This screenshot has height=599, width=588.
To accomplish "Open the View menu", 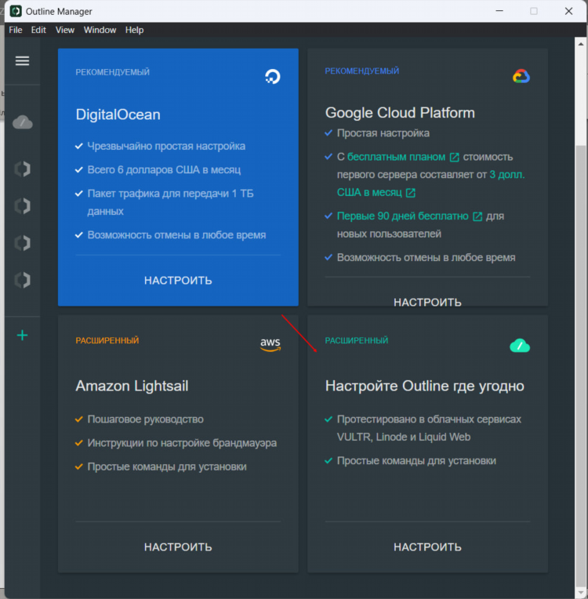I will click(x=65, y=30).
